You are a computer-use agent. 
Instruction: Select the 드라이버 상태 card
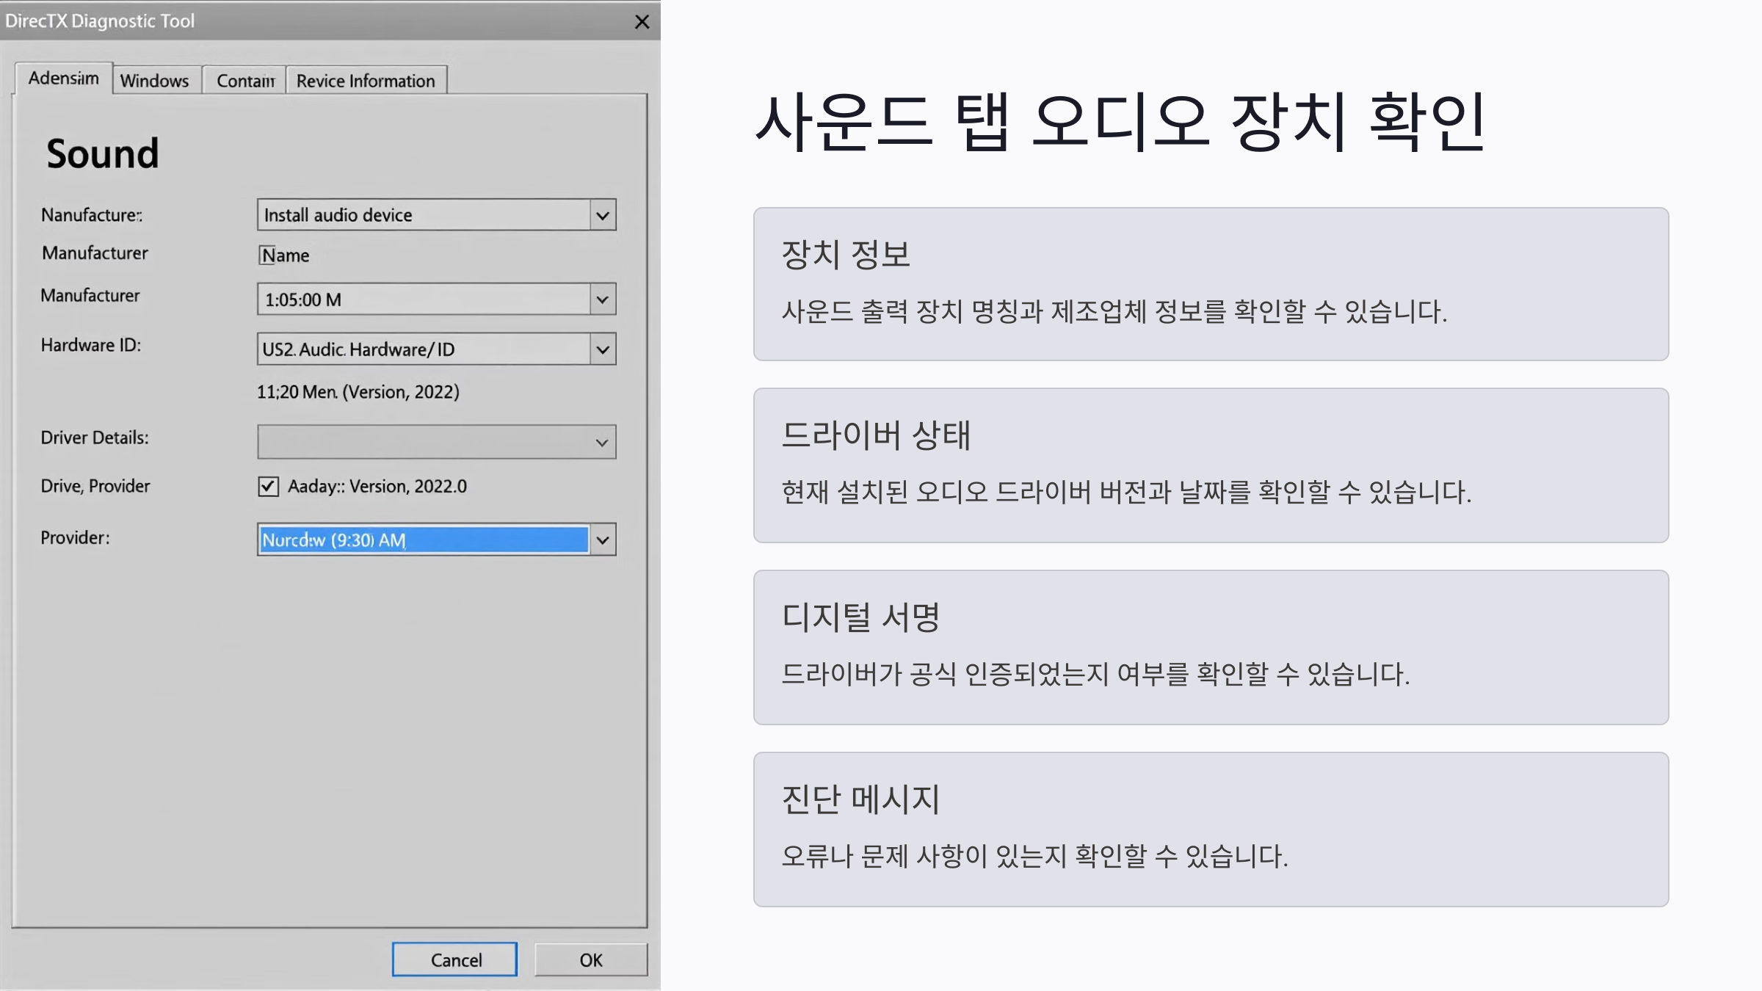pos(1211,465)
